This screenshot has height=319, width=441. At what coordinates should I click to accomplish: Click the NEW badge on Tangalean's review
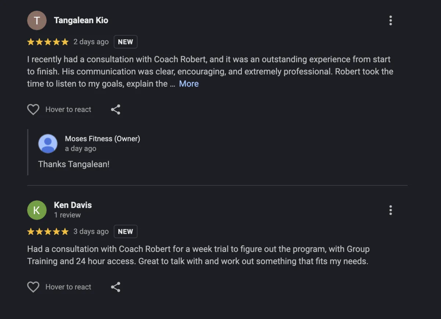125,42
